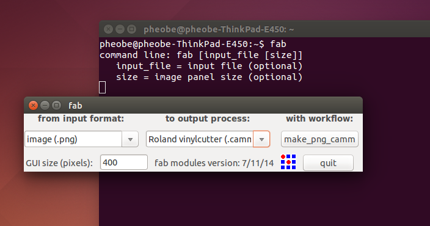Viewport: 430px width, 226px height.
Task: Click the "to output process:" label
Action: point(208,118)
